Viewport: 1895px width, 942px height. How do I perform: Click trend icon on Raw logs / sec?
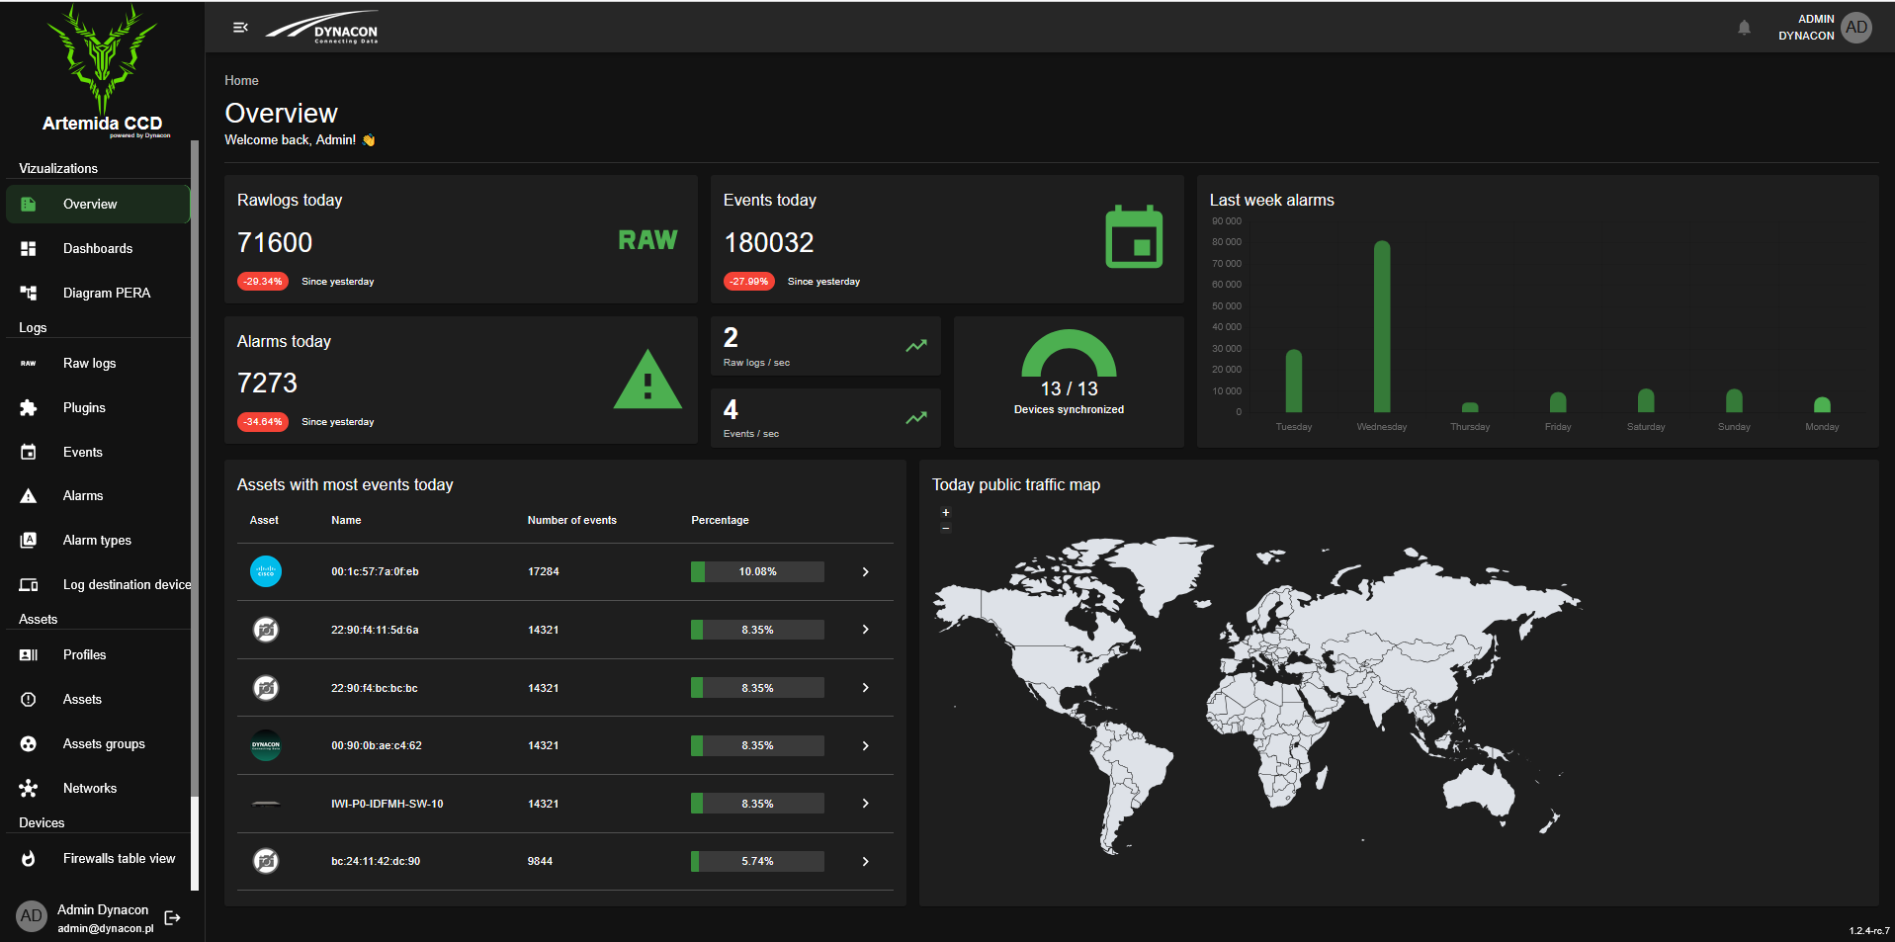pos(916,346)
